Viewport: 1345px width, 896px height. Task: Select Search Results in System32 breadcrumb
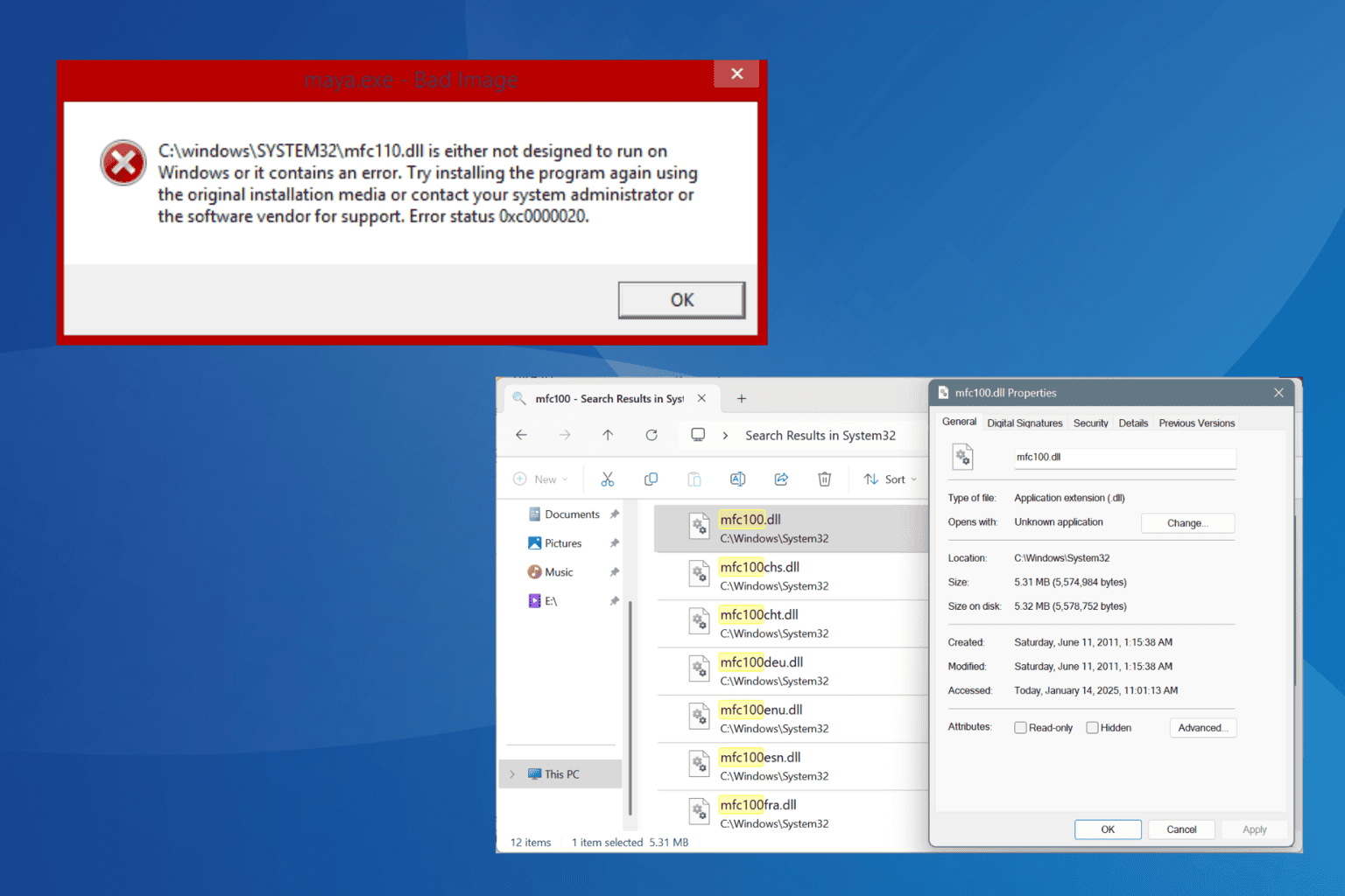tap(820, 436)
